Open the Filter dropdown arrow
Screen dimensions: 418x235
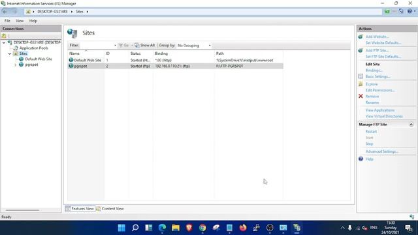(x=115, y=46)
